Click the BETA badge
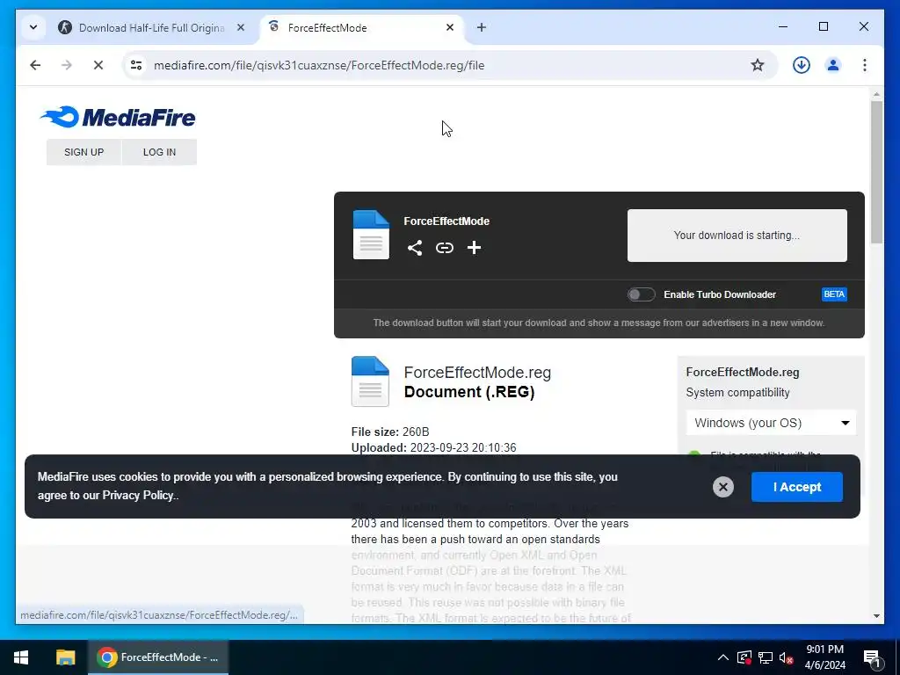This screenshot has width=900, height=675. click(x=834, y=294)
